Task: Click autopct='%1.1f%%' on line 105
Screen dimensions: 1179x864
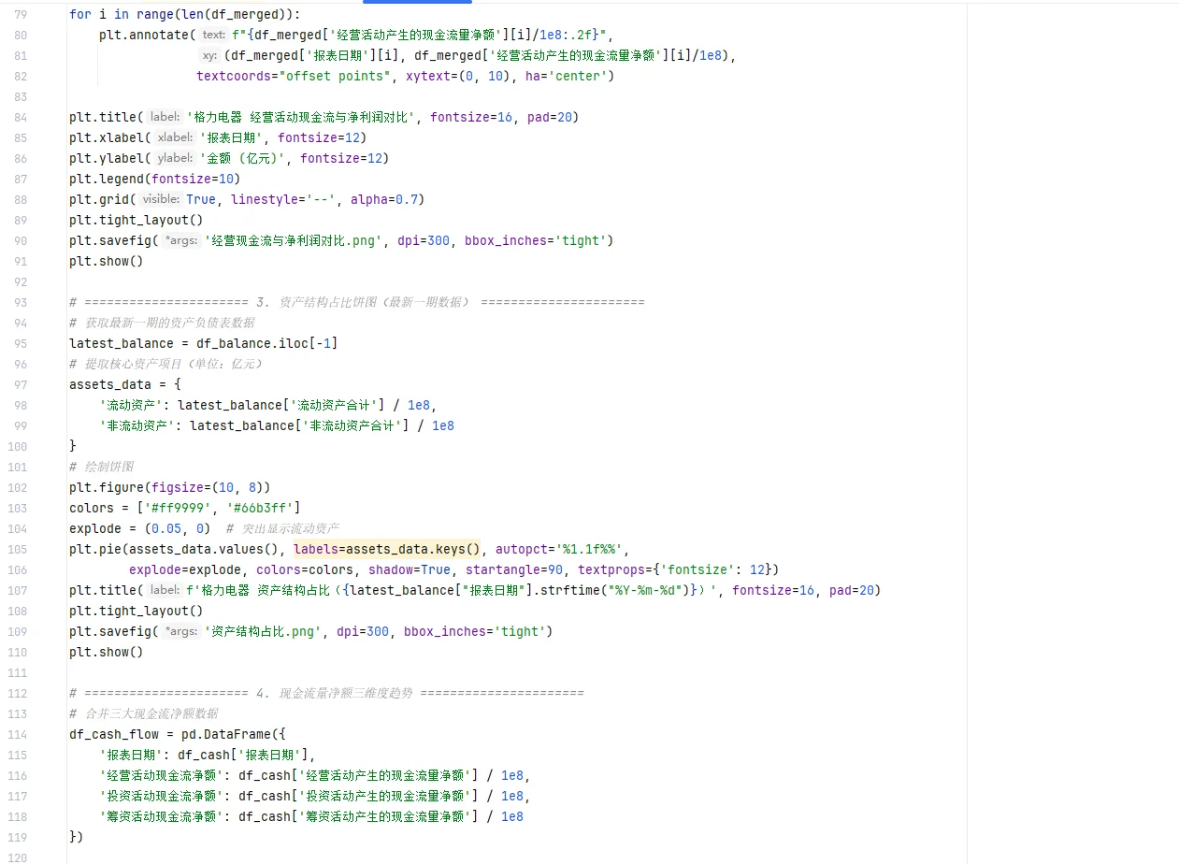Action: point(559,550)
